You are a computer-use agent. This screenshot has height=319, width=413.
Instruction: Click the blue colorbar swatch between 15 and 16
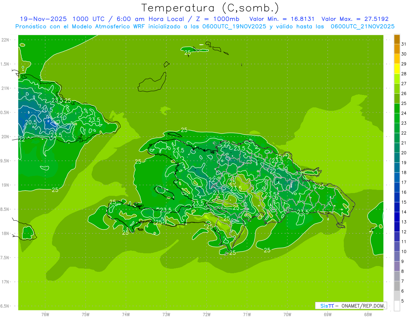pos(397,197)
